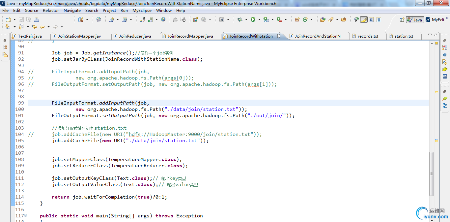450x222 pixels.
Task: Open the New Java Class dropdown arrow
Action: click(311, 19)
